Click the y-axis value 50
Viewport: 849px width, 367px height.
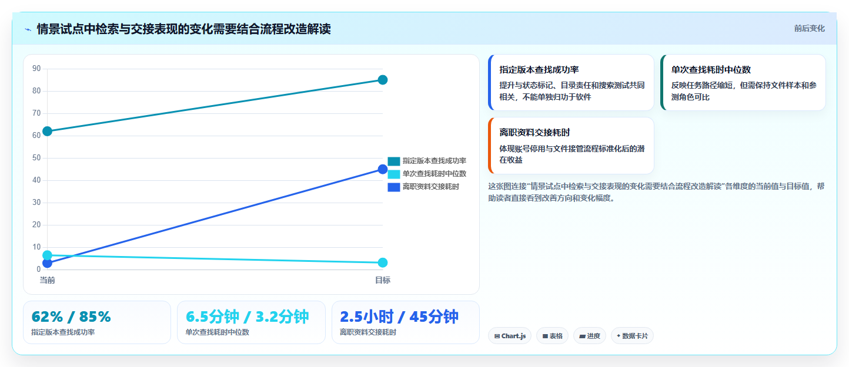[x=36, y=158]
